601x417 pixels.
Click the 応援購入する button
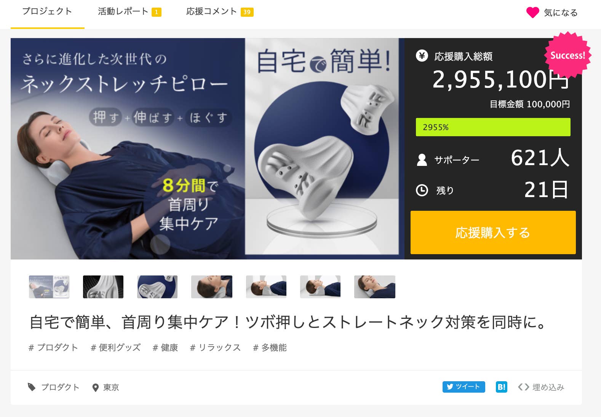coord(493,232)
